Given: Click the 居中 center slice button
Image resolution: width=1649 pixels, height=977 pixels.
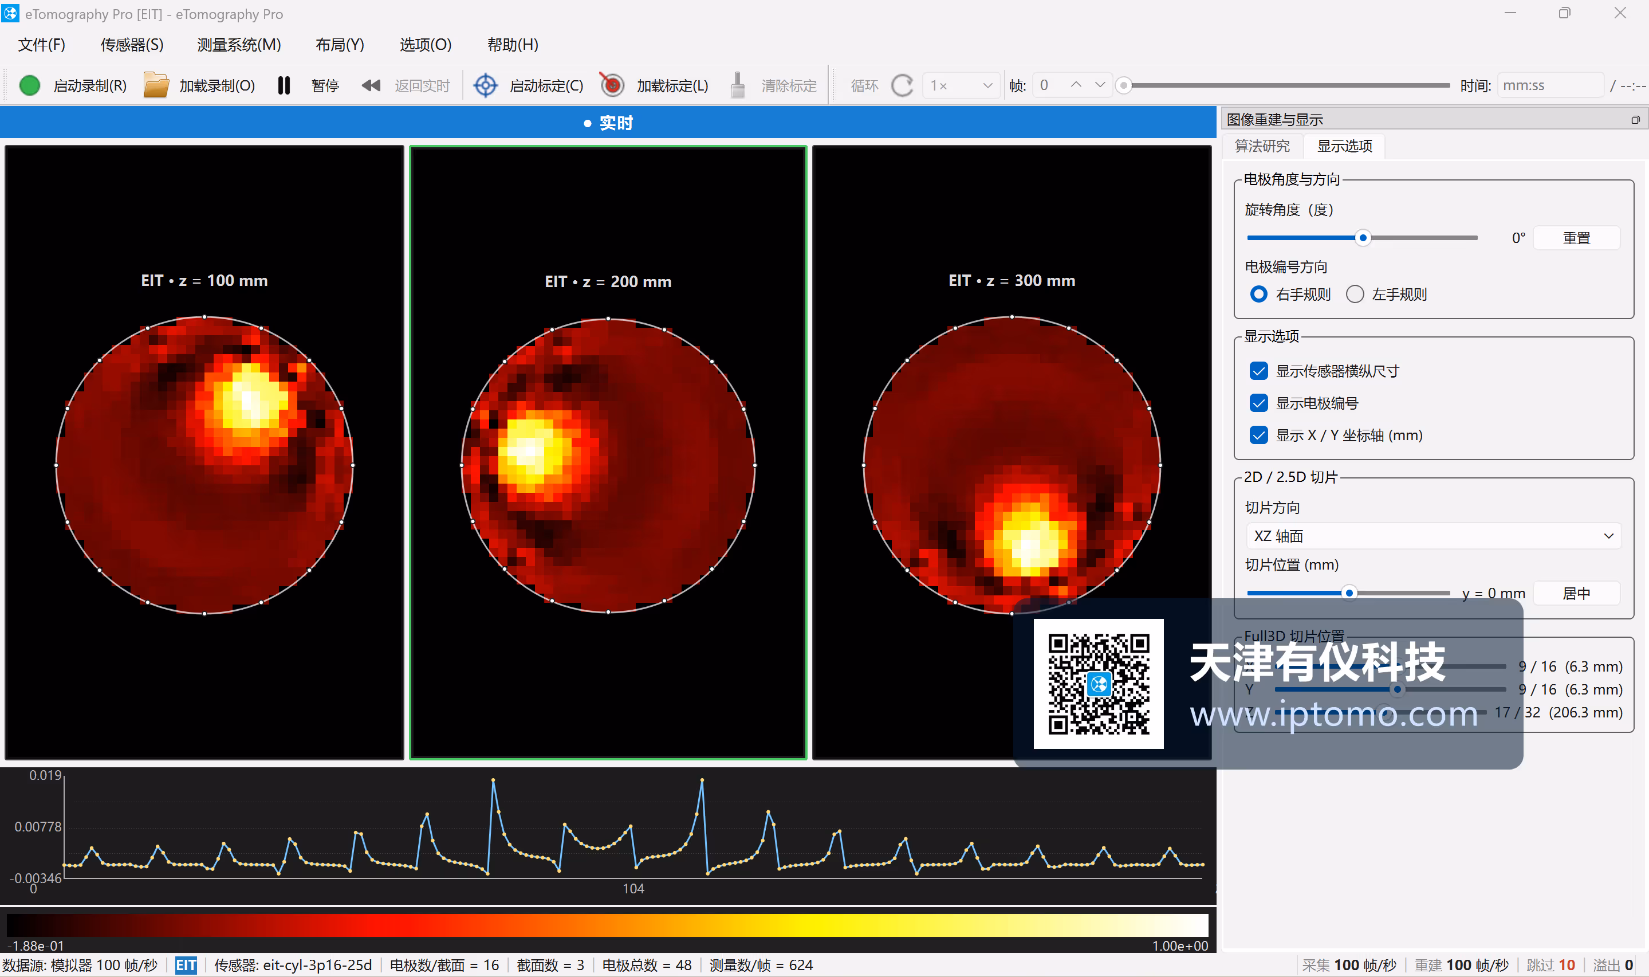Looking at the screenshot, I should click(x=1576, y=594).
